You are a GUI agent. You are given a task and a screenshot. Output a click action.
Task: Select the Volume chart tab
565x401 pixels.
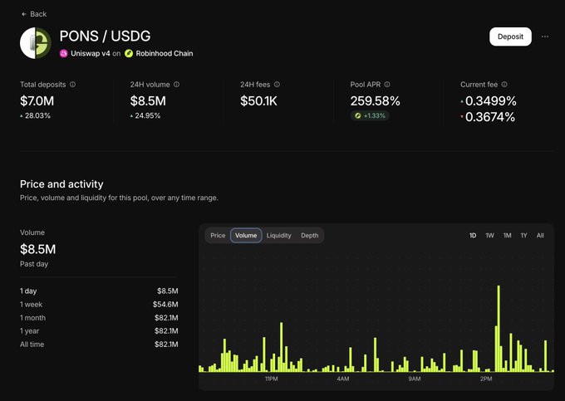coord(246,236)
